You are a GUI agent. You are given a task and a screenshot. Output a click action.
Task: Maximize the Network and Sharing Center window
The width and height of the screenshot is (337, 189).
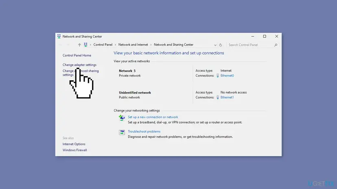pos(265,37)
